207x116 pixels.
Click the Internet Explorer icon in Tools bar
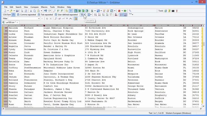tap(166, 11)
